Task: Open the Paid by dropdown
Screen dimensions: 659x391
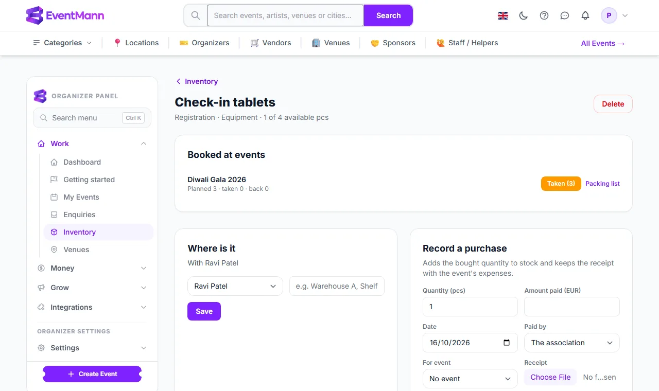Action: [572, 343]
